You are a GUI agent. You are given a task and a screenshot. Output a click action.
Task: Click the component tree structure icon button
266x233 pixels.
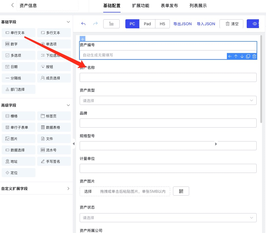point(111,24)
